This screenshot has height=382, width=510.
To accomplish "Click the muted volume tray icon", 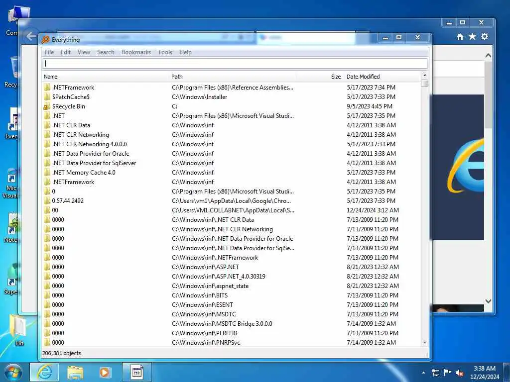I will (x=460, y=373).
